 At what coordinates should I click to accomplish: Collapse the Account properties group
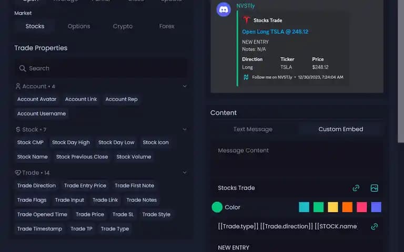[185, 86]
